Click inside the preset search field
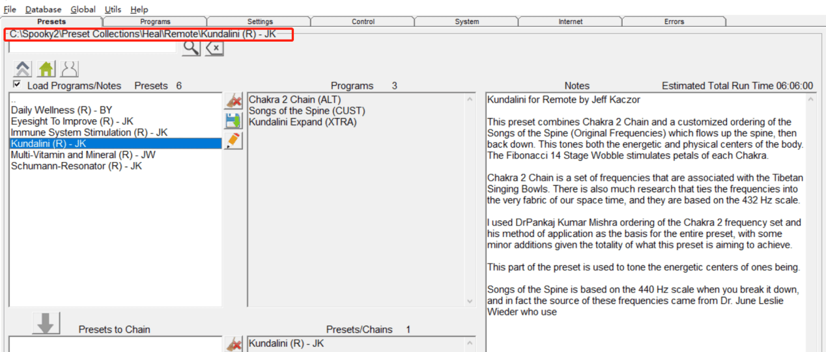The image size is (826, 352). click(92, 47)
